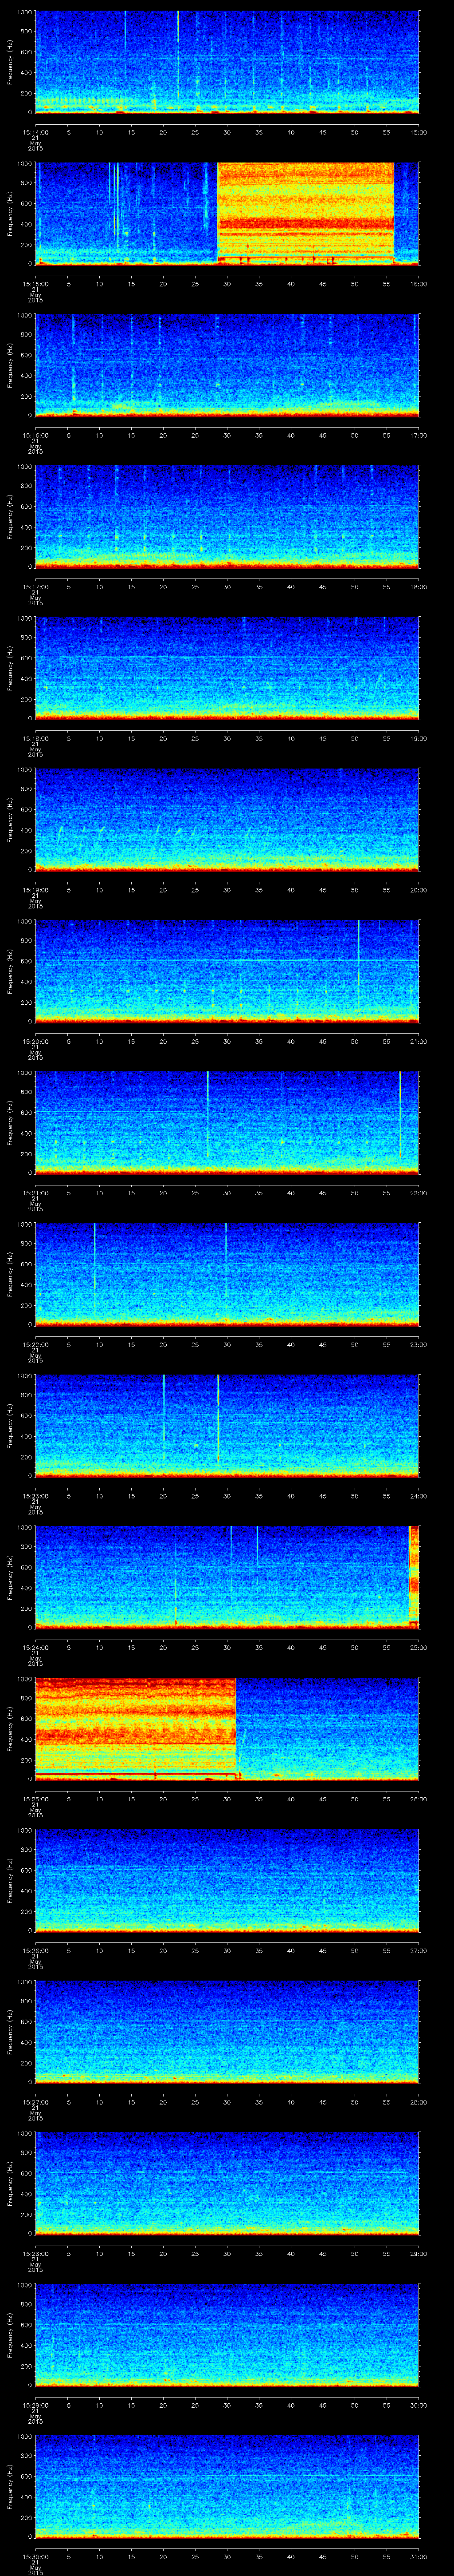The image size is (454, 2576).
Task: Choose the spectrogram panel starting at 15:24:00
Action: [x=227, y=1578]
